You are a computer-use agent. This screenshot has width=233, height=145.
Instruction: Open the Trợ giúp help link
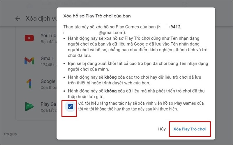point(10,134)
